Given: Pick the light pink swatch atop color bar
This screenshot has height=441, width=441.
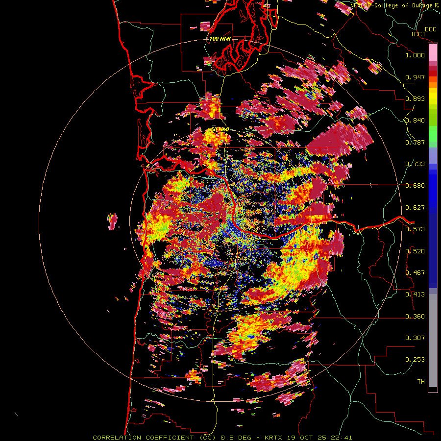Looking at the screenshot, I should [x=433, y=52].
